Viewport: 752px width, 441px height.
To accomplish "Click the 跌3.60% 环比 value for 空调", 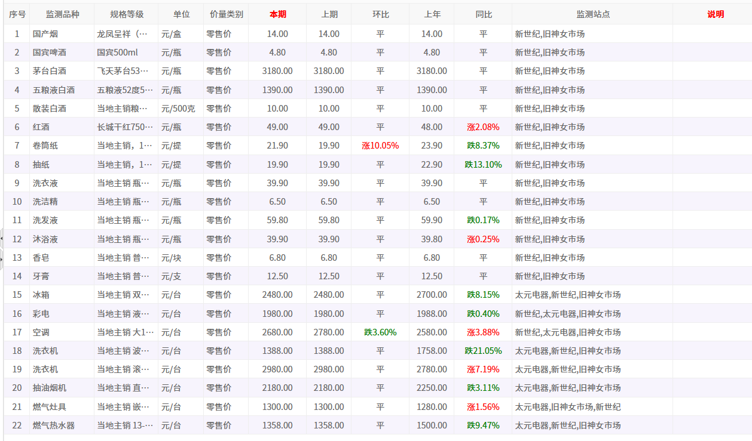I will point(380,332).
